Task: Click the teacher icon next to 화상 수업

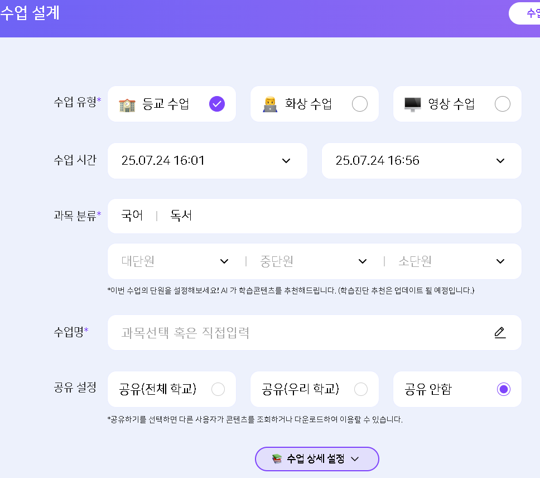Action: tap(270, 104)
